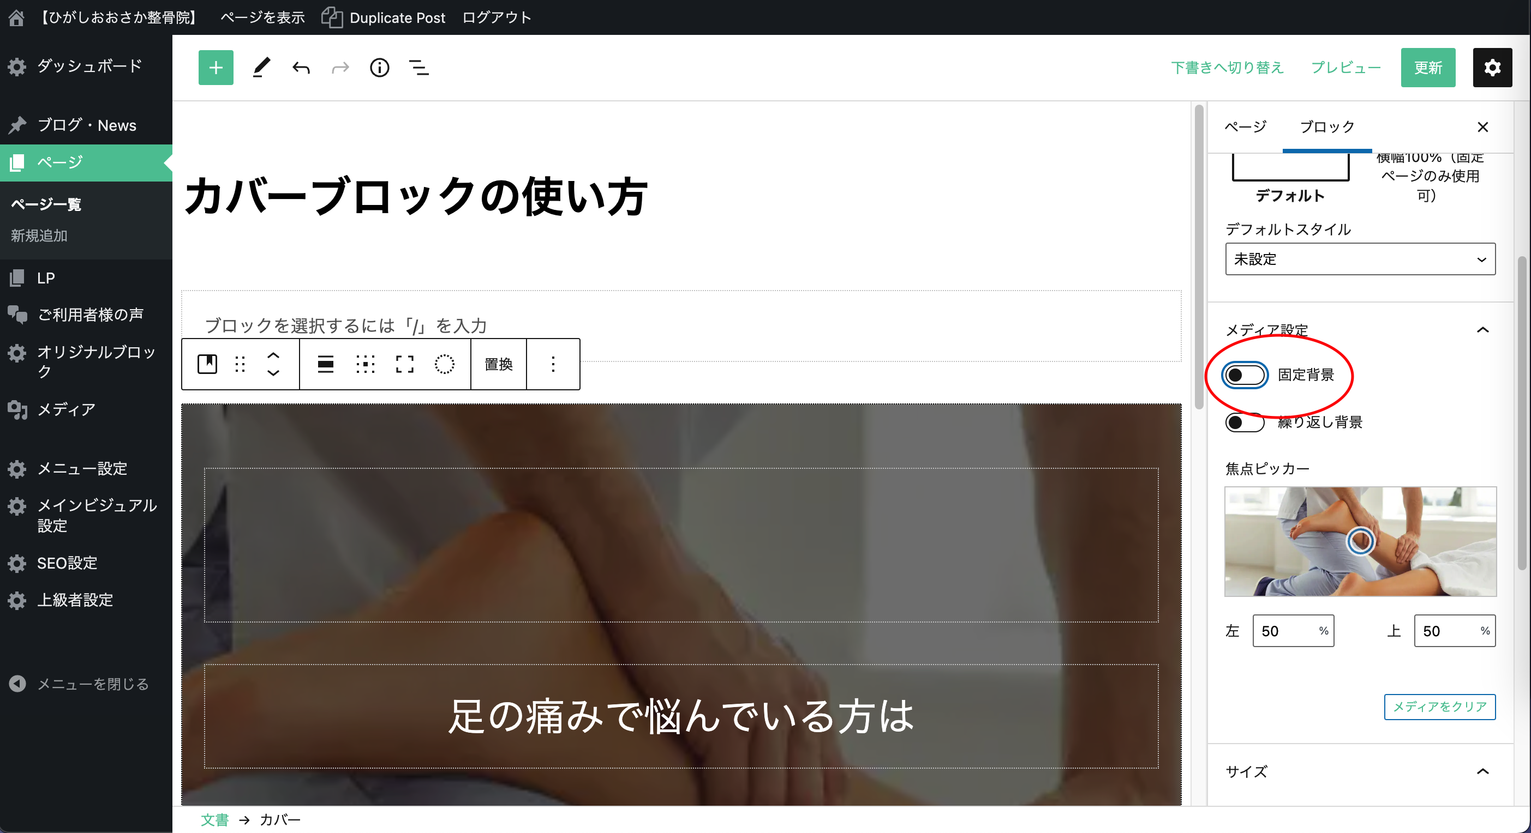
Task: Click the green add block plus button
Action: tap(216, 68)
